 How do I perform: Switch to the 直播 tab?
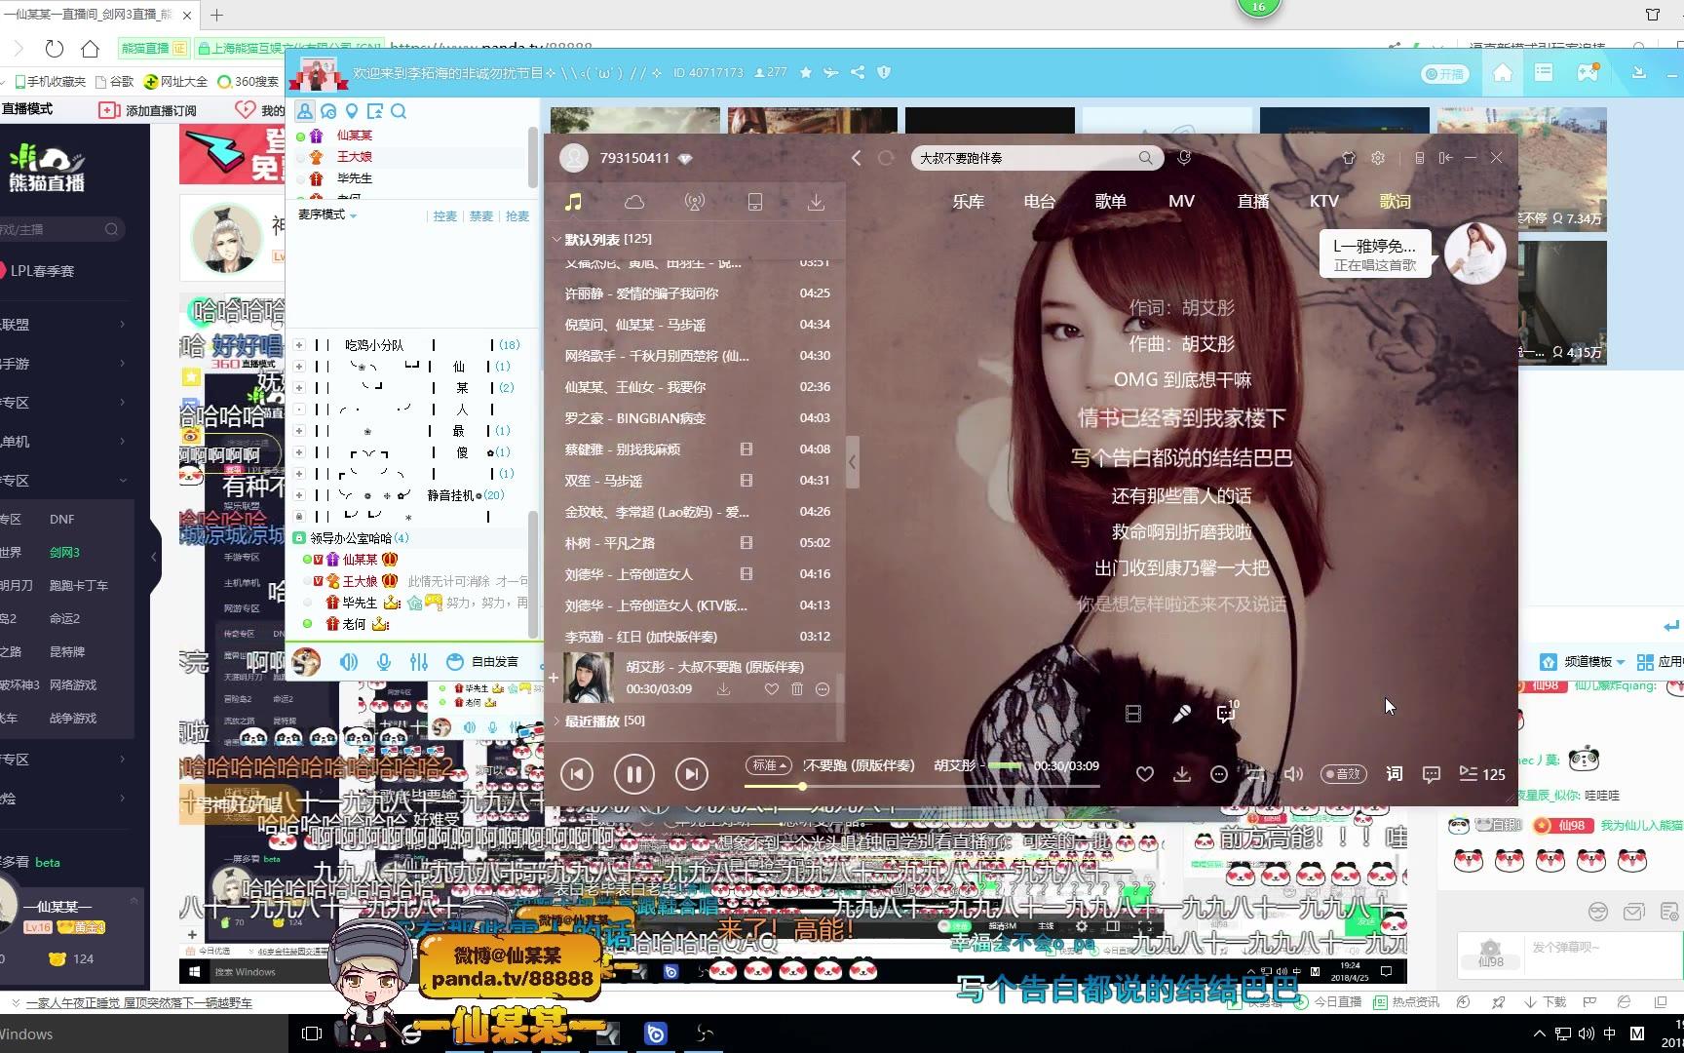click(x=1252, y=201)
